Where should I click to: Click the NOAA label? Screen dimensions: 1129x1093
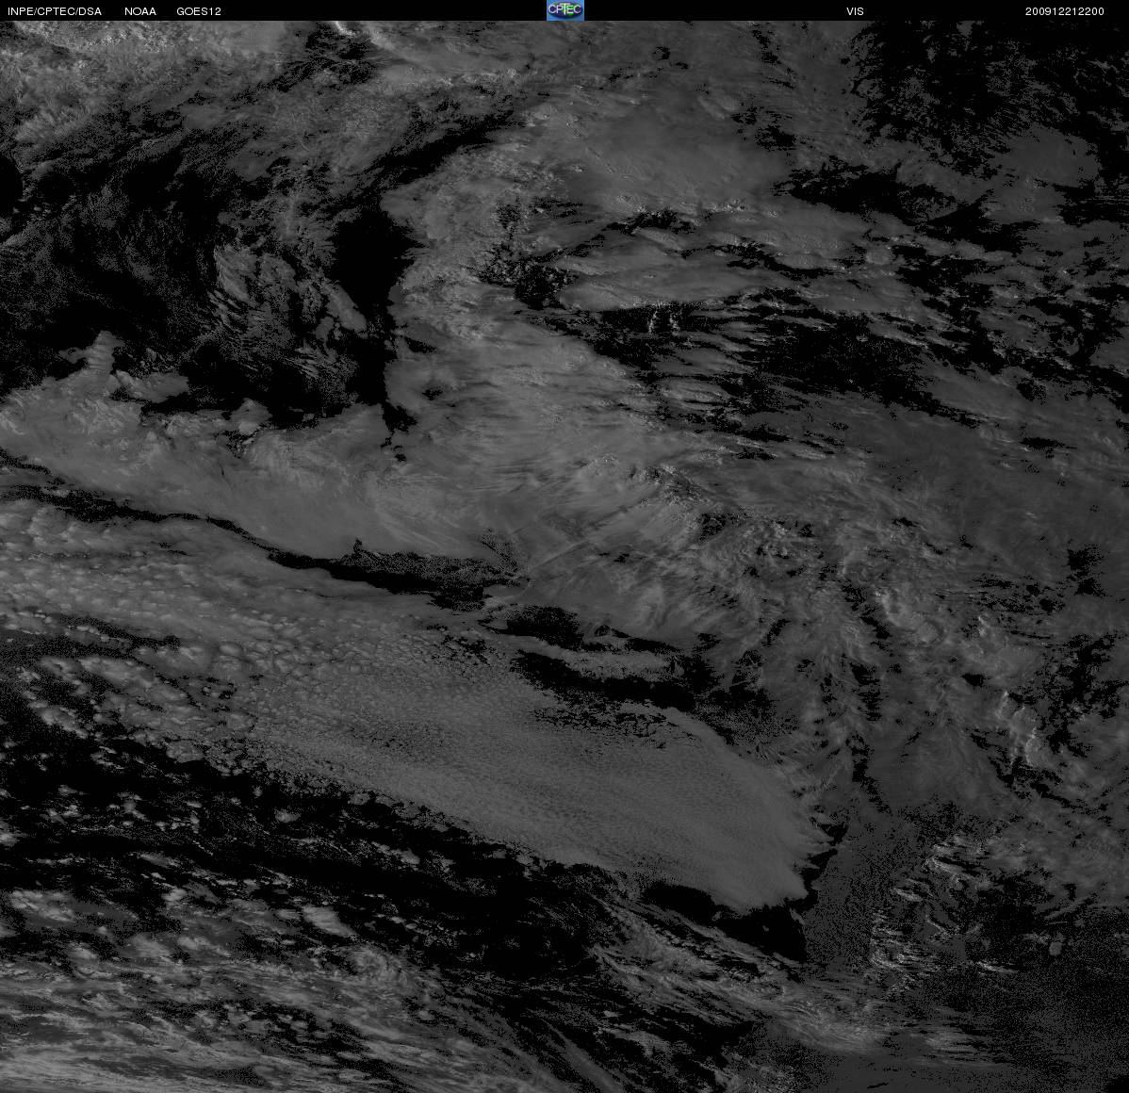[140, 11]
